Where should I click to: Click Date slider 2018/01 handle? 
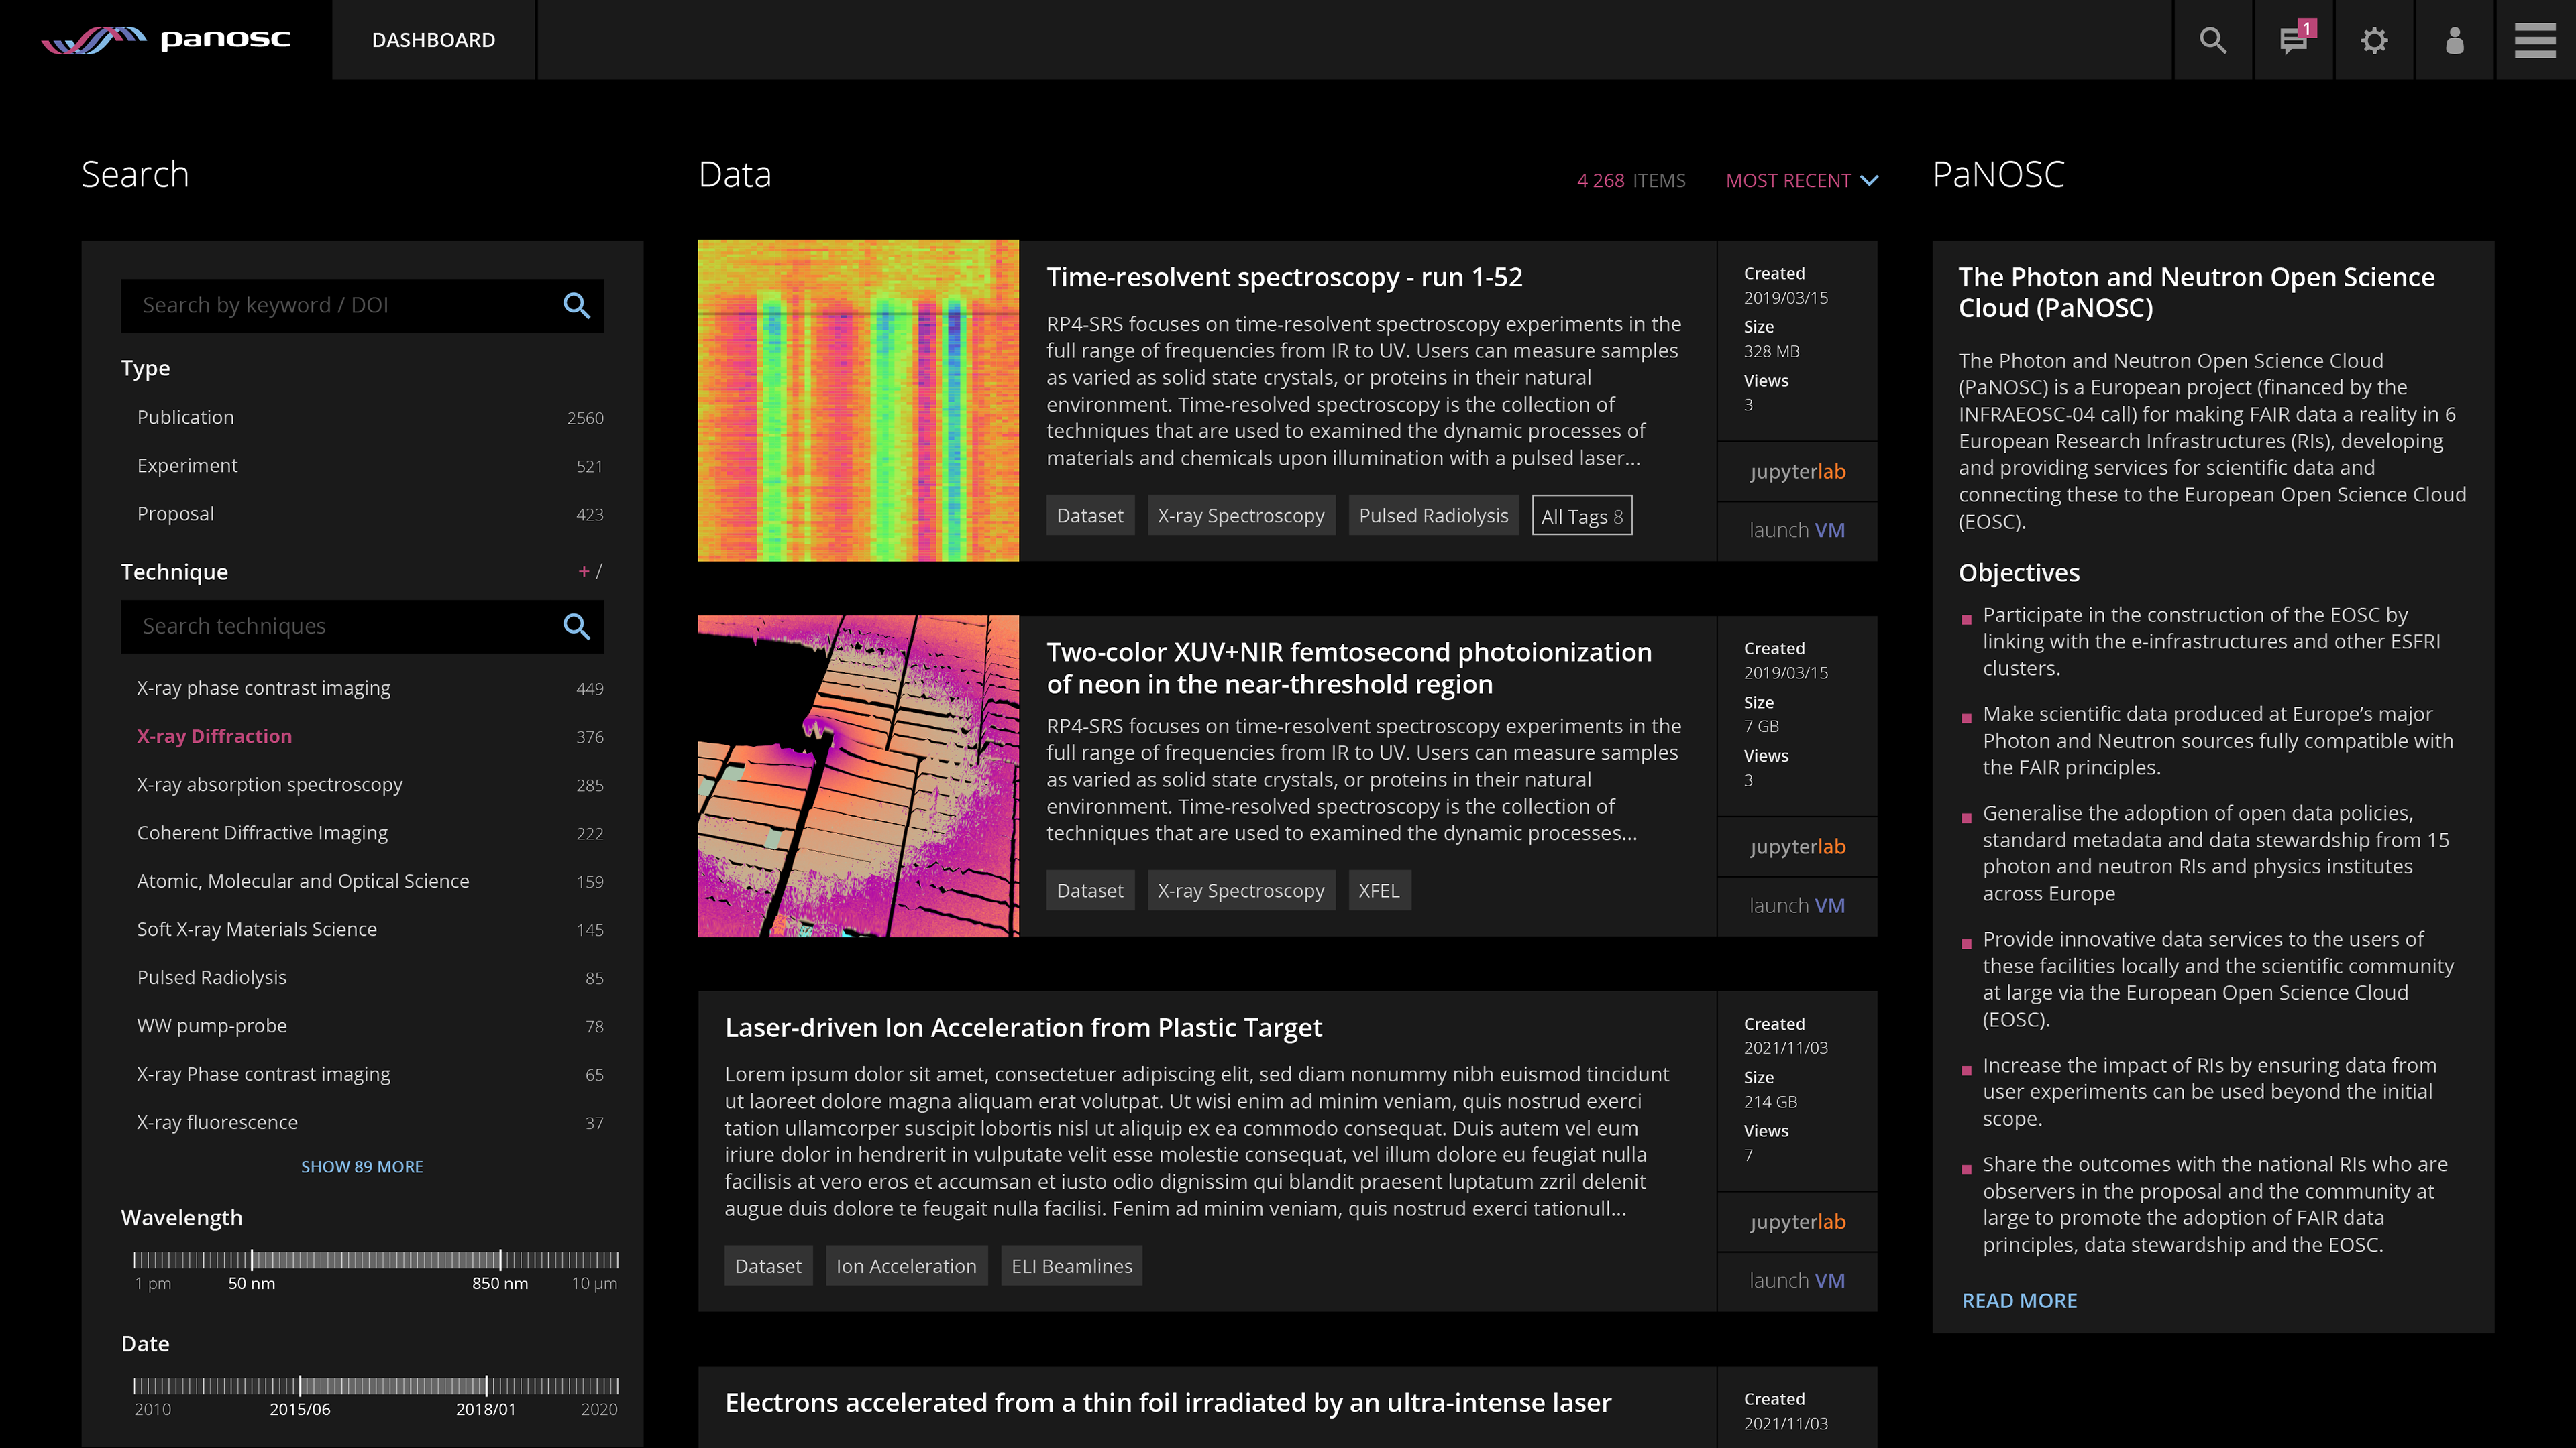[486, 1386]
